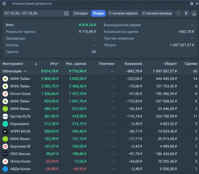Select the ПКО Финэк instrument name

20,154
